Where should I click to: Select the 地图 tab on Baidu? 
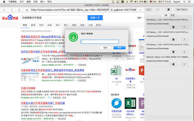point(82,25)
